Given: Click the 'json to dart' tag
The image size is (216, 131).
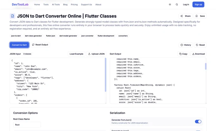Looking at the screenshot, I should (16, 36).
